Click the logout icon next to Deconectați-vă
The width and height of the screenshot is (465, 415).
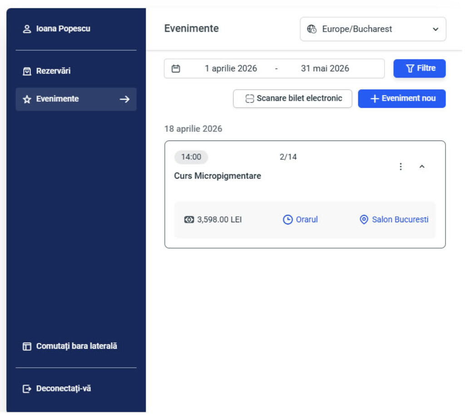(26, 388)
